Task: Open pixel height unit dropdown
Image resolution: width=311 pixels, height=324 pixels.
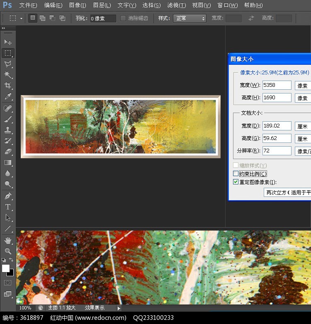Action: [303, 98]
